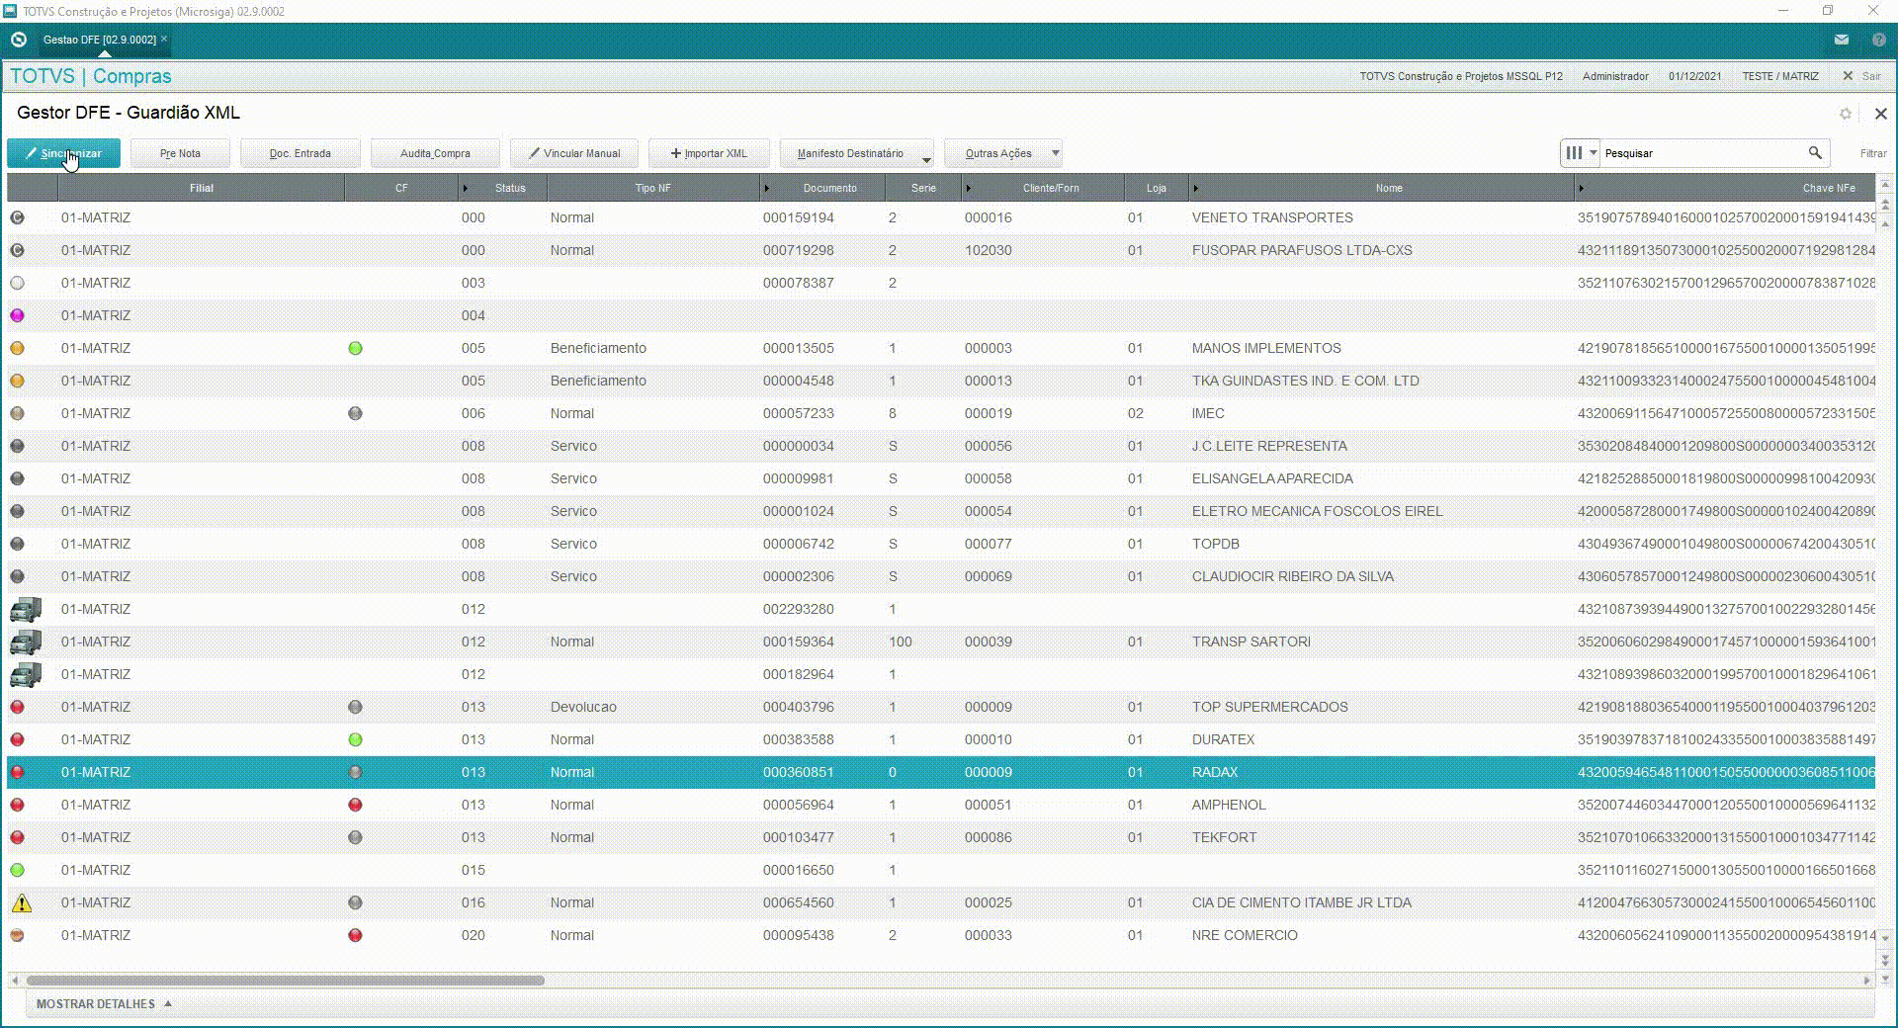This screenshot has width=1898, height=1028.
Task: Click truck icon for document 000182964
Action: tap(26, 674)
